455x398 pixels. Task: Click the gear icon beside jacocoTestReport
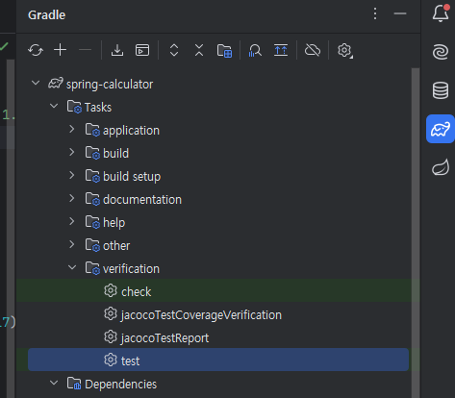click(x=111, y=336)
